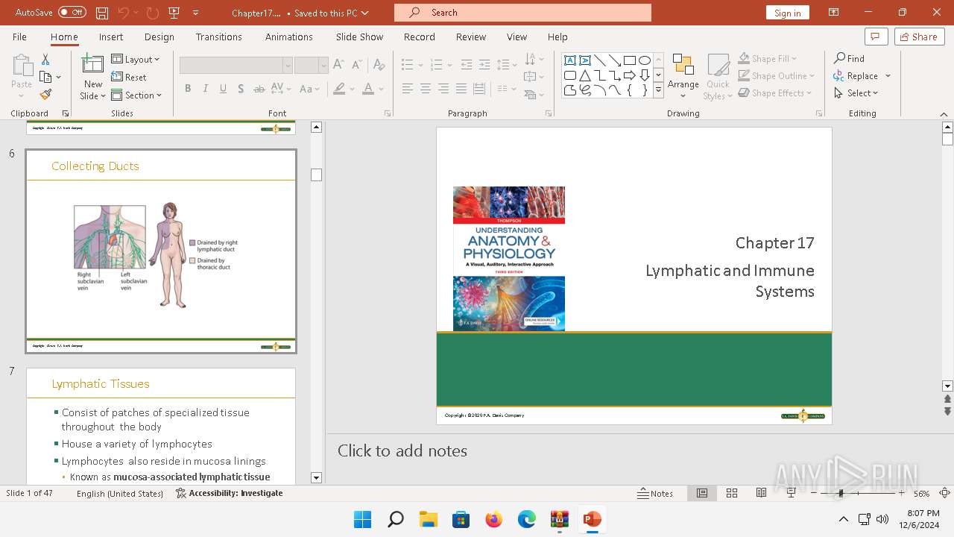Open the Arrange menu
954x537 pixels.
pos(683,77)
